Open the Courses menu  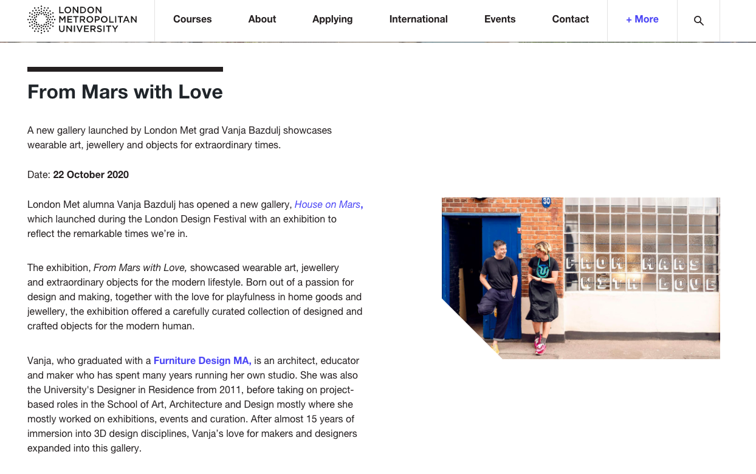point(193,19)
